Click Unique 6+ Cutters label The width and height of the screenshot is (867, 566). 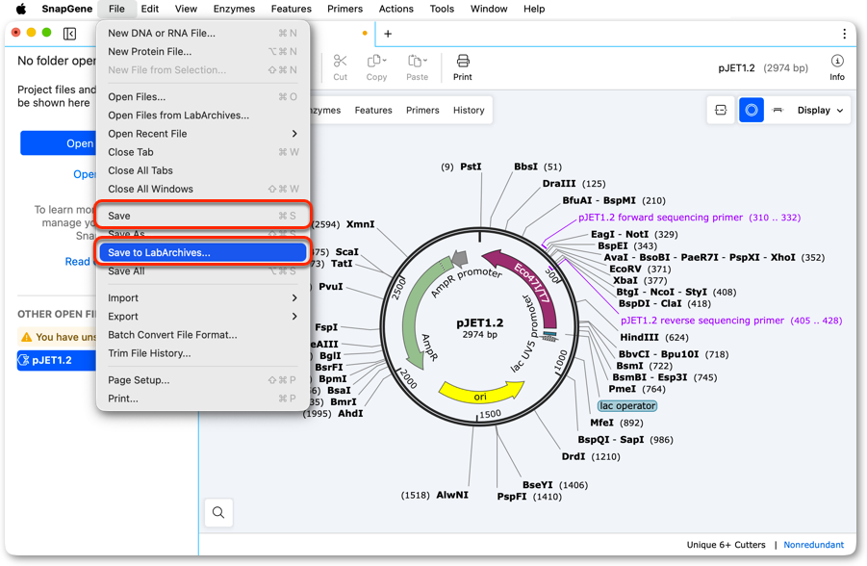[x=726, y=545]
